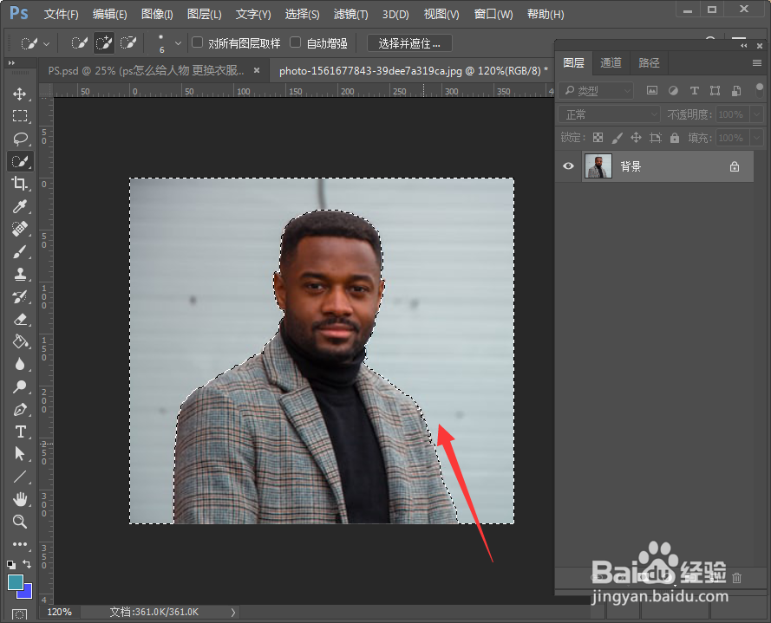Switch to the 路径 tab
This screenshot has width=771, height=623.
coord(649,63)
